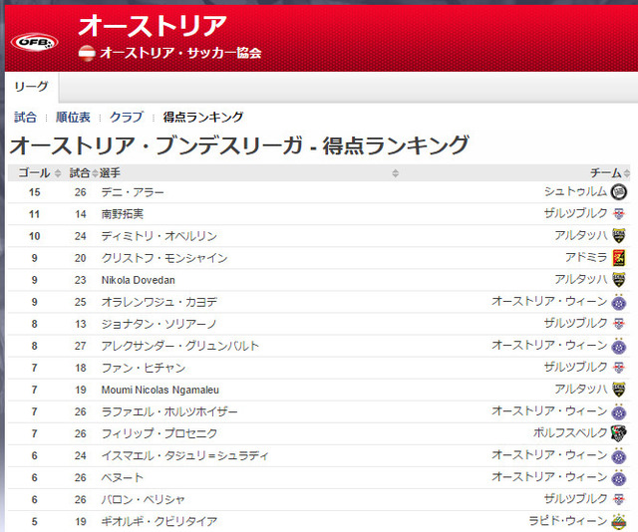Open player フィリップ・プロセニク
Screen dimensions: 638x532
tap(159, 433)
